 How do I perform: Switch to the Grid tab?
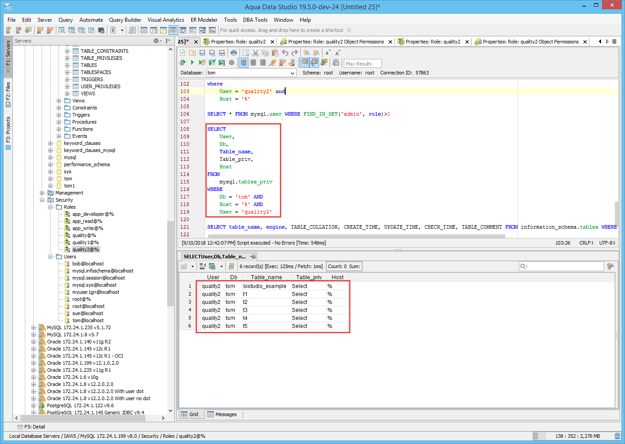click(x=190, y=414)
